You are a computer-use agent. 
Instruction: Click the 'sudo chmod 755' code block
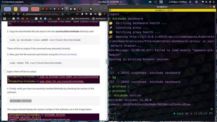54,63
